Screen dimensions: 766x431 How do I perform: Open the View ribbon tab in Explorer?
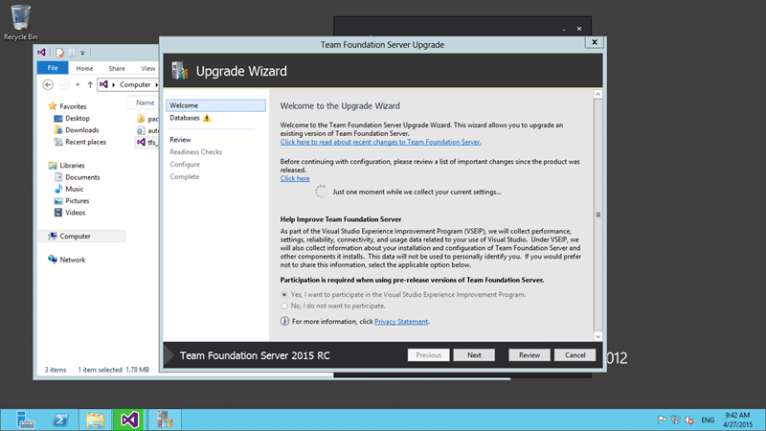tap(148, 68)
